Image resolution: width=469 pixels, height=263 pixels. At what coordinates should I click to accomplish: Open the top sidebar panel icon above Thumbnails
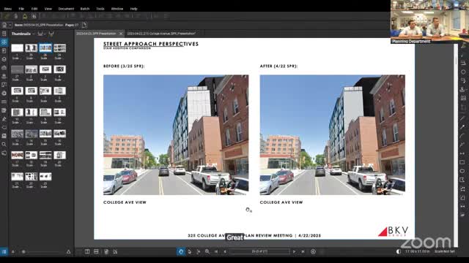click(x=4, y=34)
